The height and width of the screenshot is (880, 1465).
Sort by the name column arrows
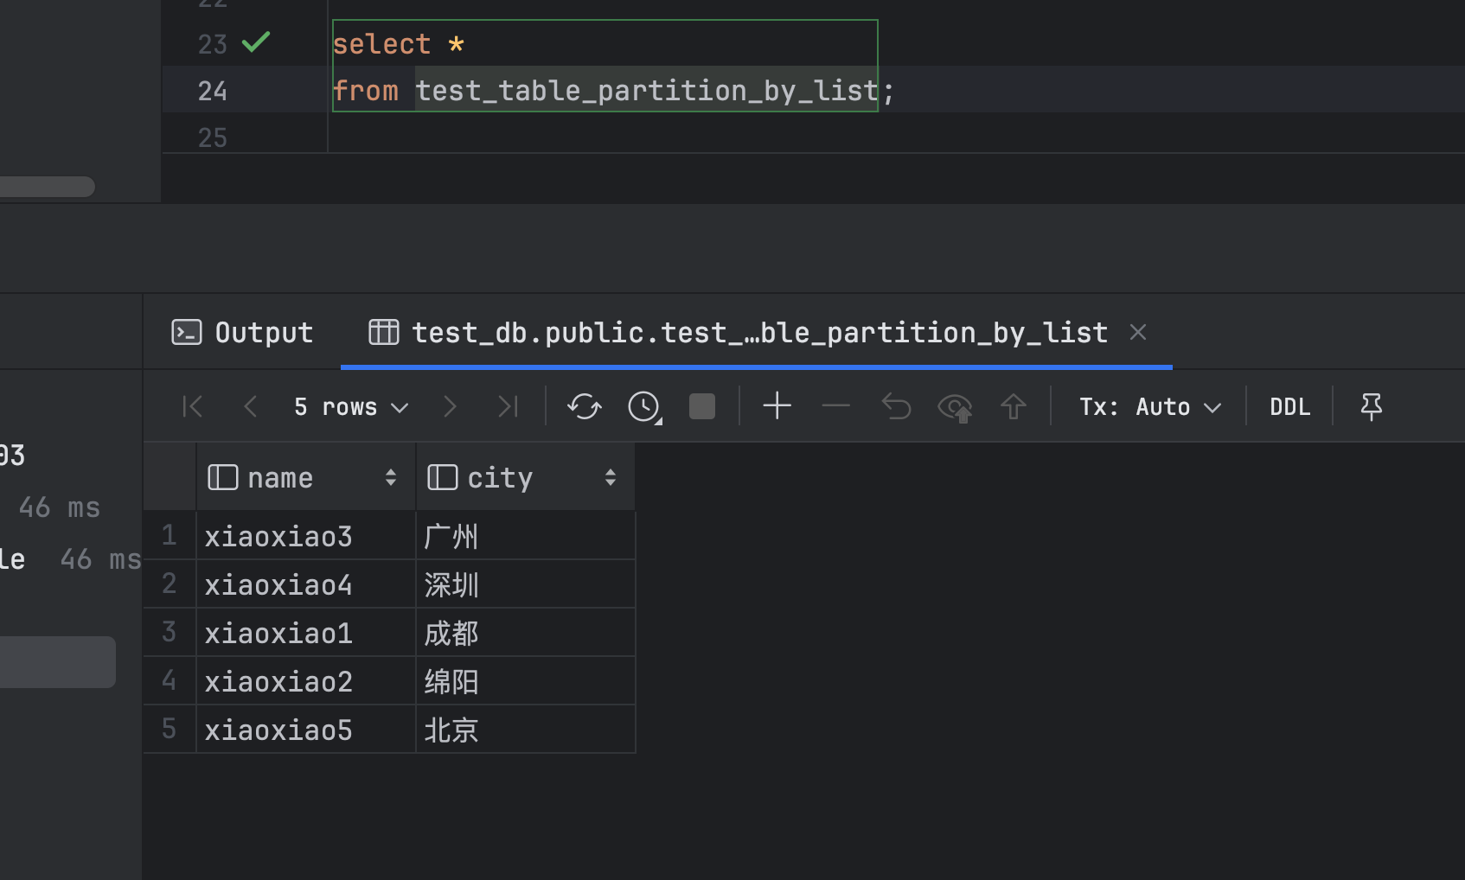coord(391,477)
